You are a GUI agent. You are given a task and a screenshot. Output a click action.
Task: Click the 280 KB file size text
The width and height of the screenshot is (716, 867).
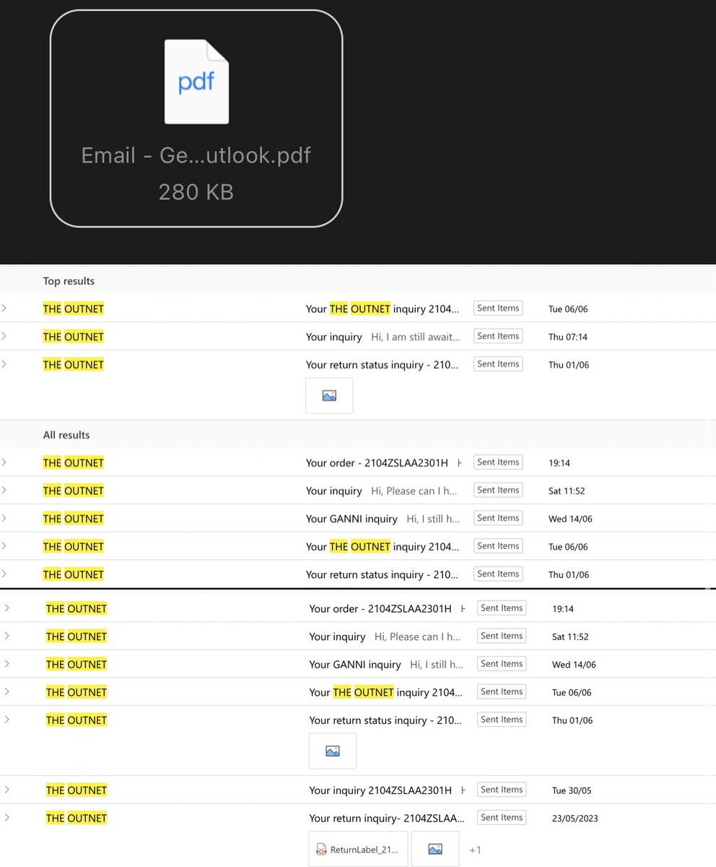(196, 192)
